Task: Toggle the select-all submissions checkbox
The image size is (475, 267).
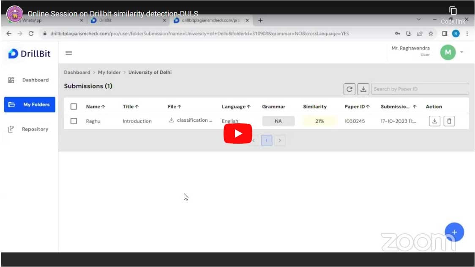Action: coord(74,106)
